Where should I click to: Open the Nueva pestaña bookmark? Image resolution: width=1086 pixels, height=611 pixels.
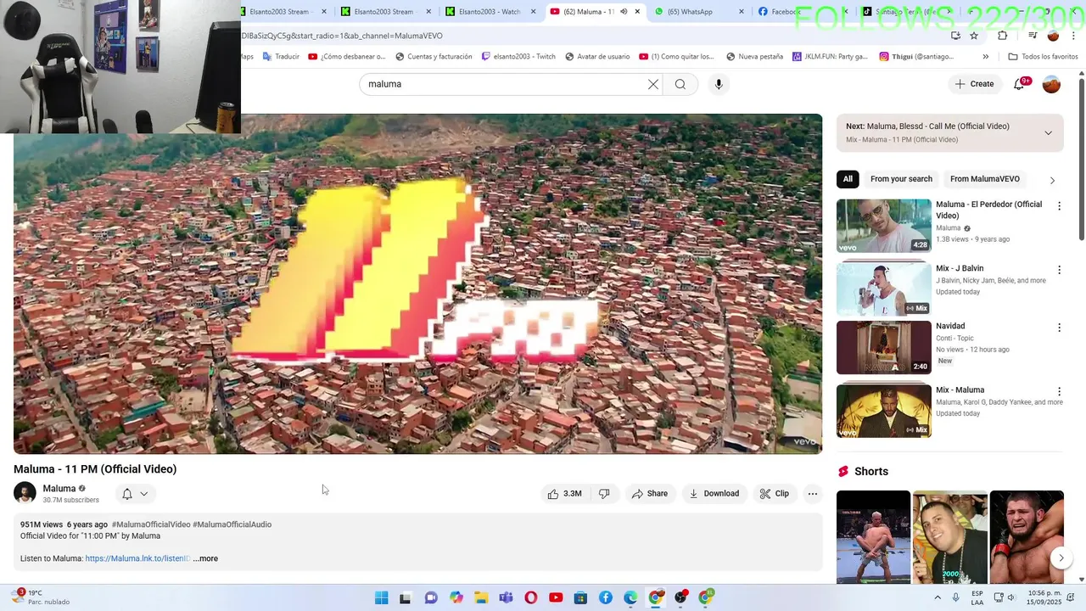754,57
